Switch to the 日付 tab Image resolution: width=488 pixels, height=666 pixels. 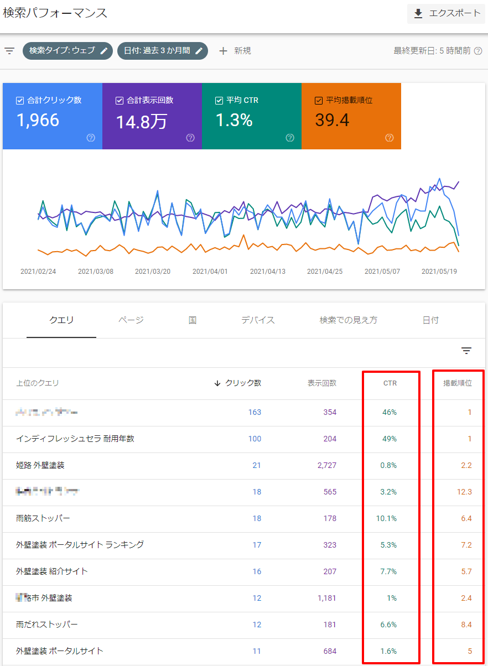tap(430, 320)
